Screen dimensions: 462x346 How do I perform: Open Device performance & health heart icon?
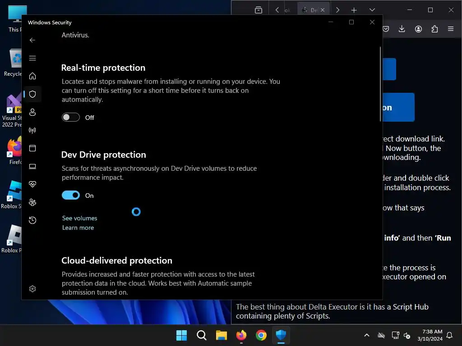click(x=32, y=184)
